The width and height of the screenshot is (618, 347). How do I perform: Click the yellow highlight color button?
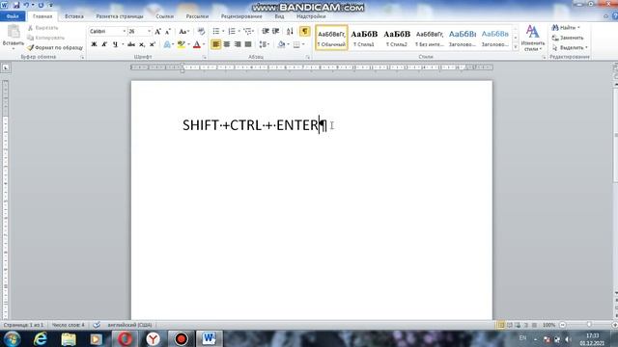[x=181, y=44]
